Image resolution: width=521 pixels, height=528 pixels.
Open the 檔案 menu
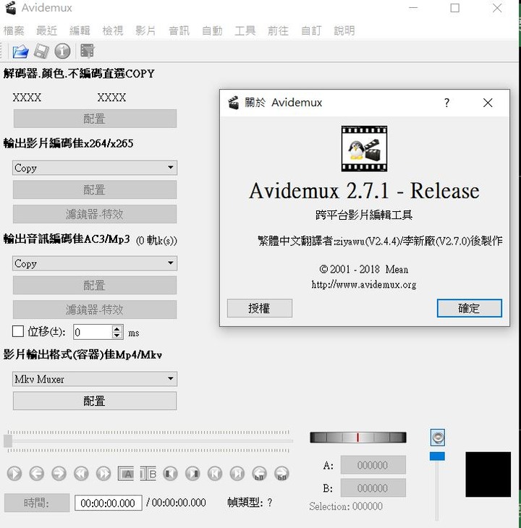pos(14,30)
